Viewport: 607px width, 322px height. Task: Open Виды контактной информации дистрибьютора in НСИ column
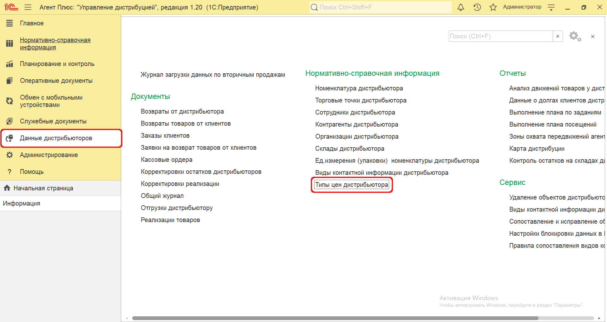(382, 173)
